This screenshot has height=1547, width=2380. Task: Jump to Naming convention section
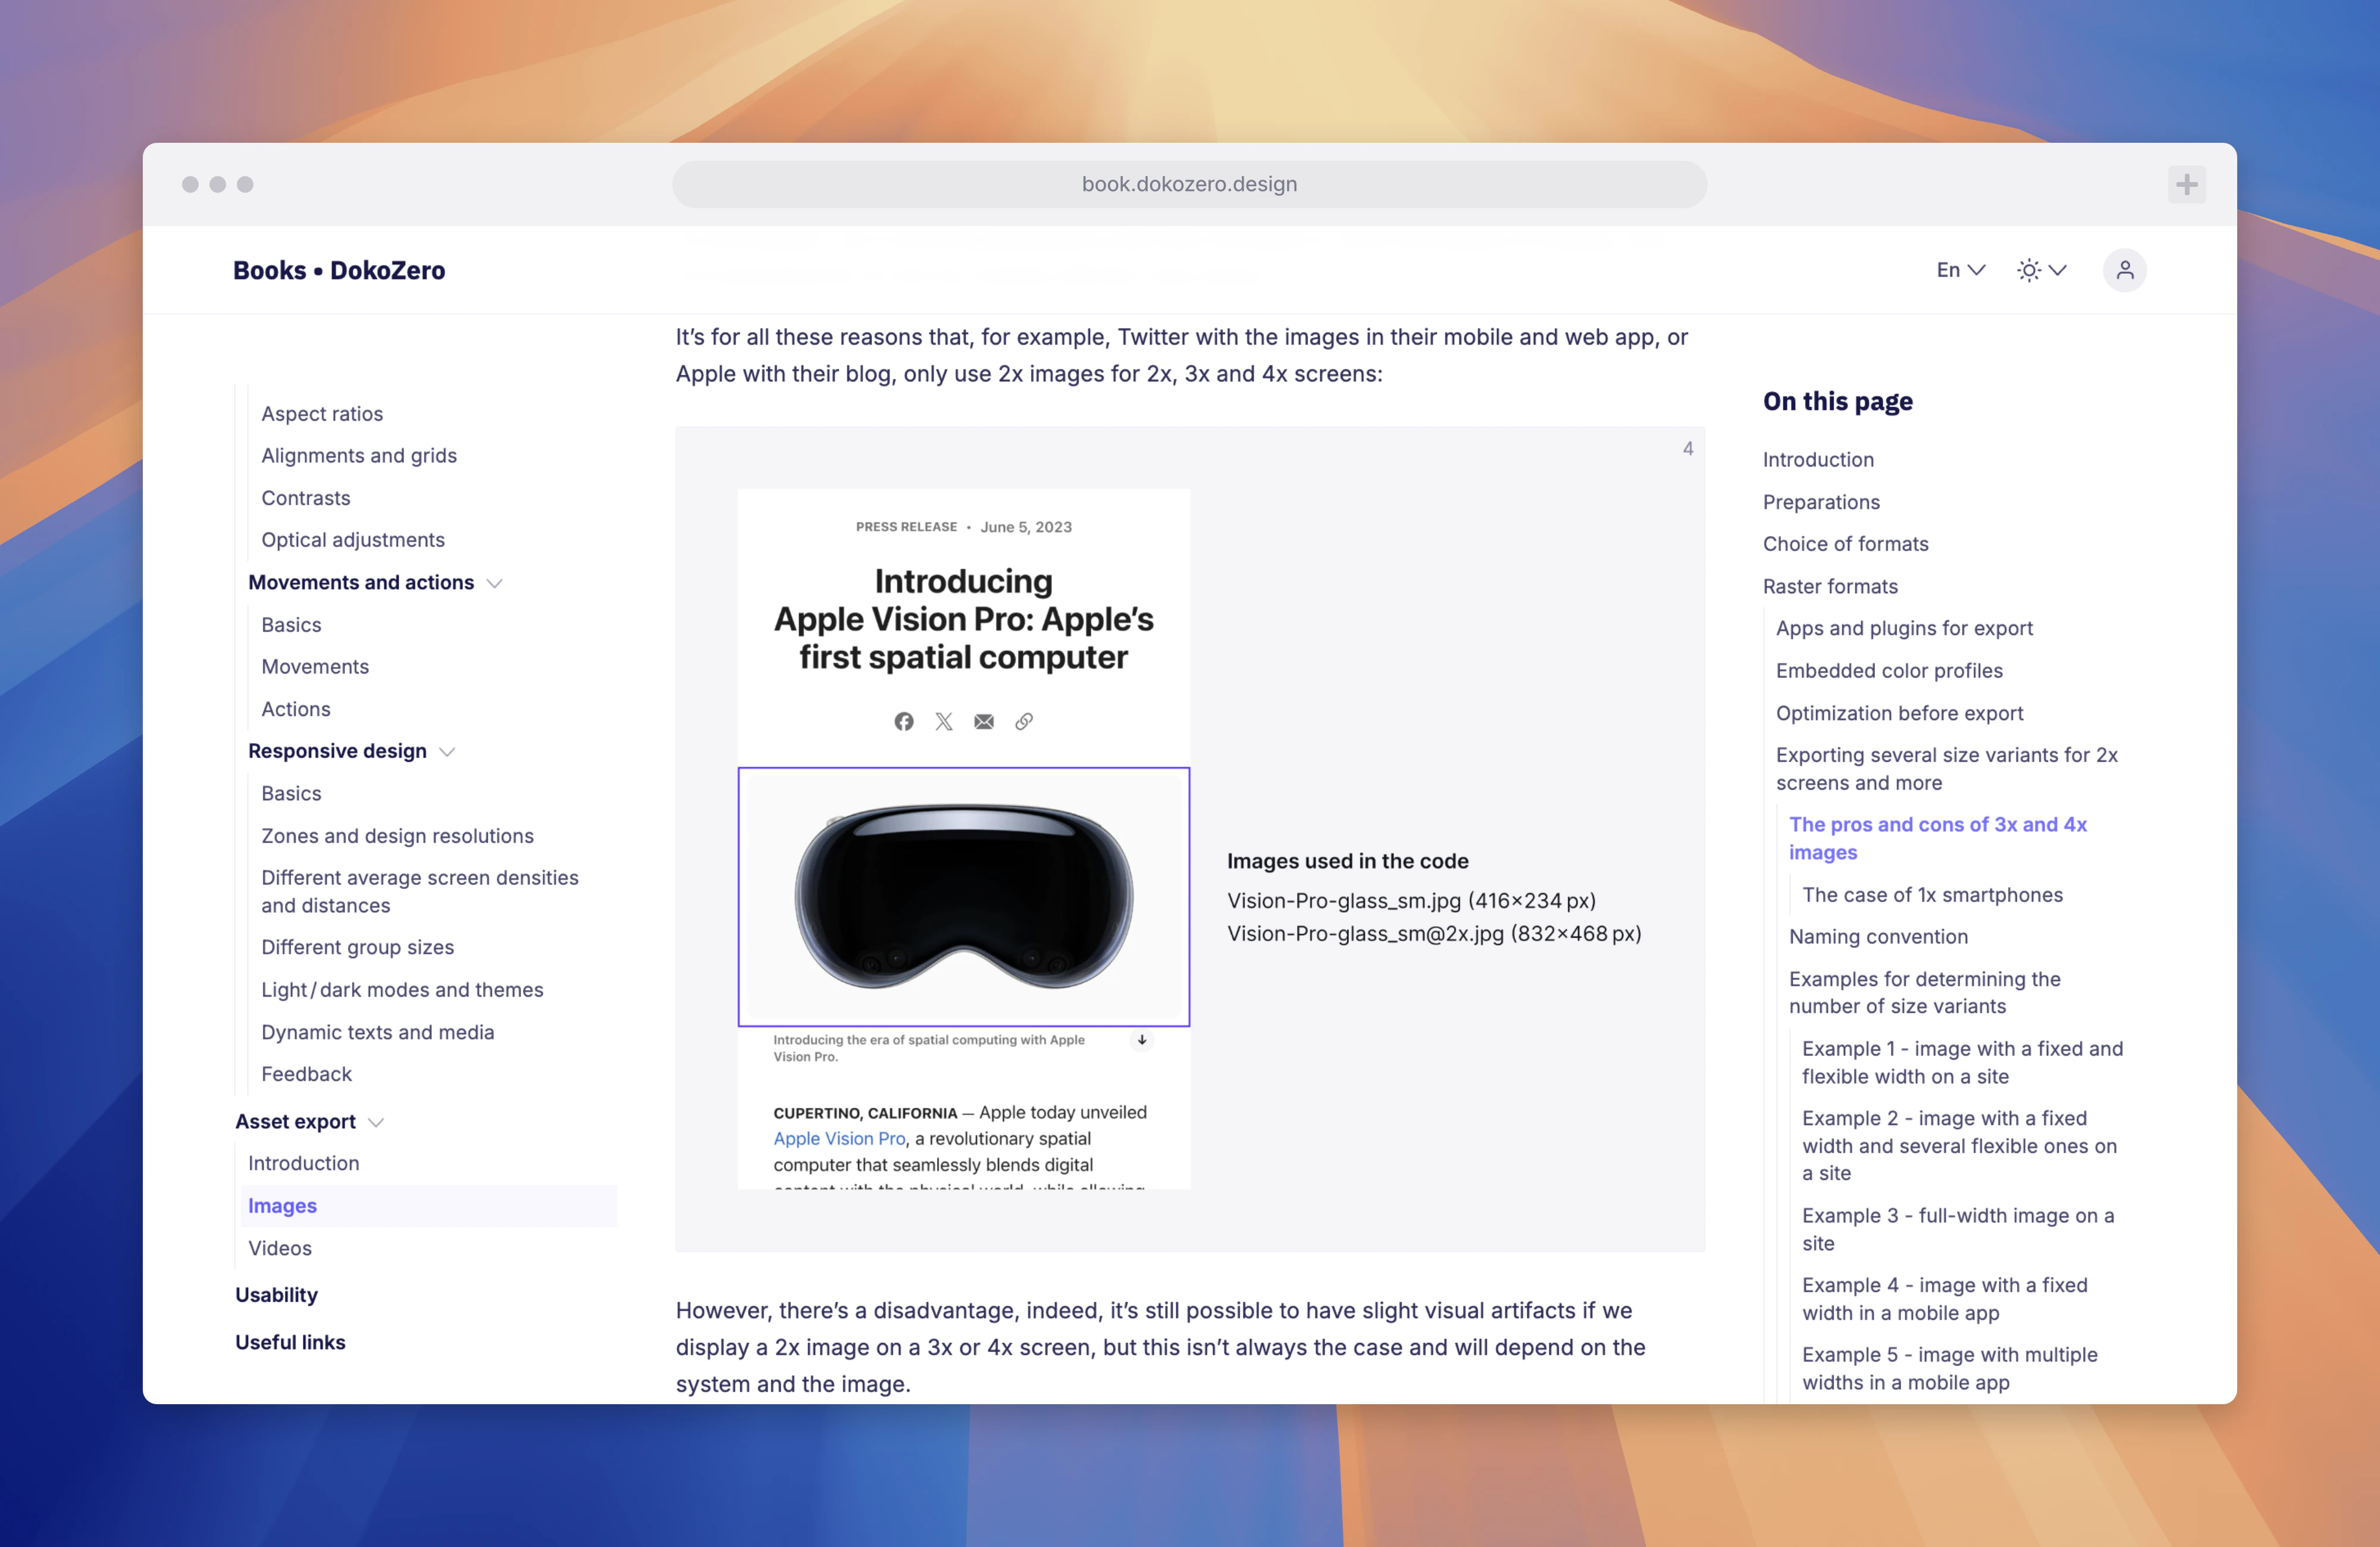coord(1878,936)
